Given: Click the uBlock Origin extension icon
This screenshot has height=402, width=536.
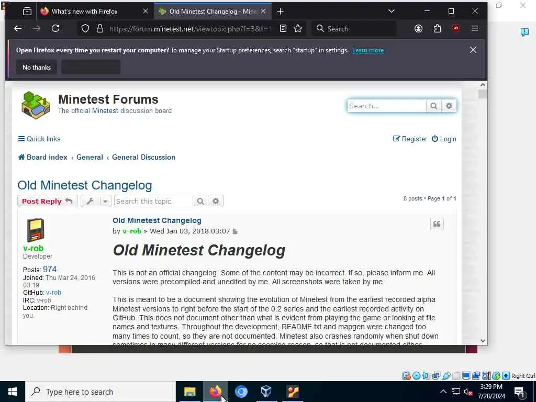Looking at the screenshot, I should click(x=456, y=29).
